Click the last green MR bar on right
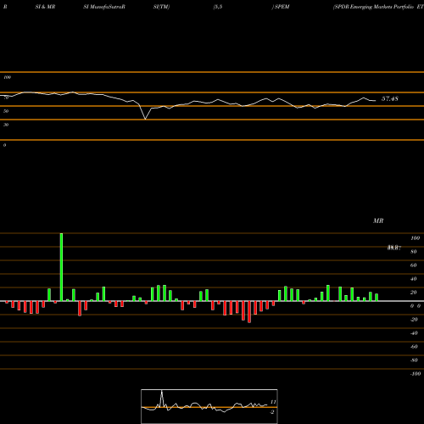 [377, 298]
